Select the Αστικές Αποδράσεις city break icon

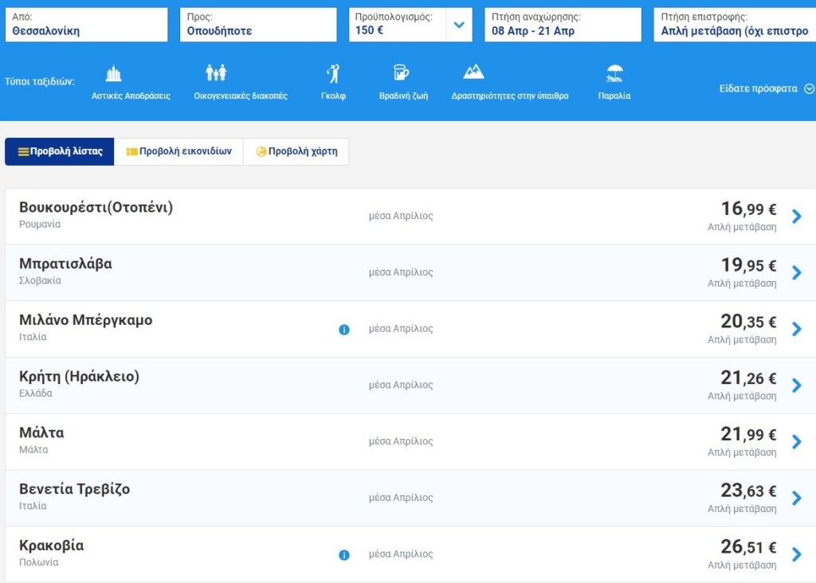(114, 75)
